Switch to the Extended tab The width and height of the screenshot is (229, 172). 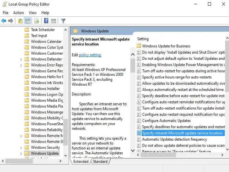pos(81,162)
